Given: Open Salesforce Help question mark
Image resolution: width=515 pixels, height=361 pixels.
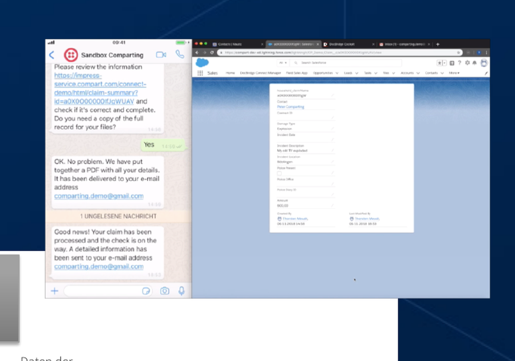Looking at the screenshot, I should (x=459, y=63).
